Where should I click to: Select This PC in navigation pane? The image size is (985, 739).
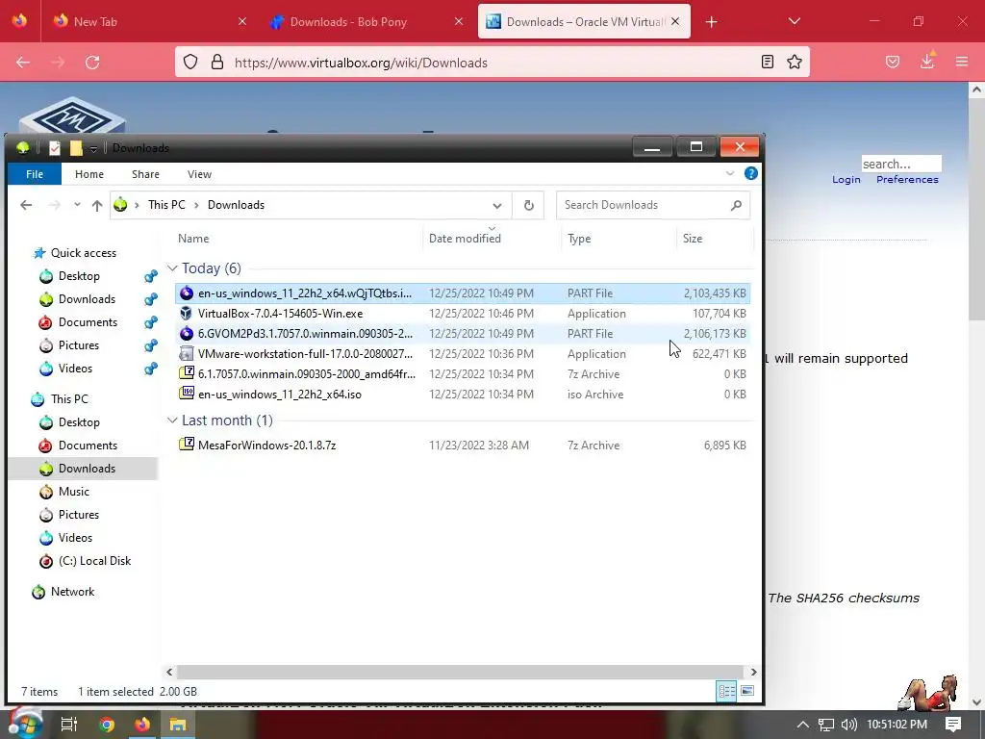69,399
